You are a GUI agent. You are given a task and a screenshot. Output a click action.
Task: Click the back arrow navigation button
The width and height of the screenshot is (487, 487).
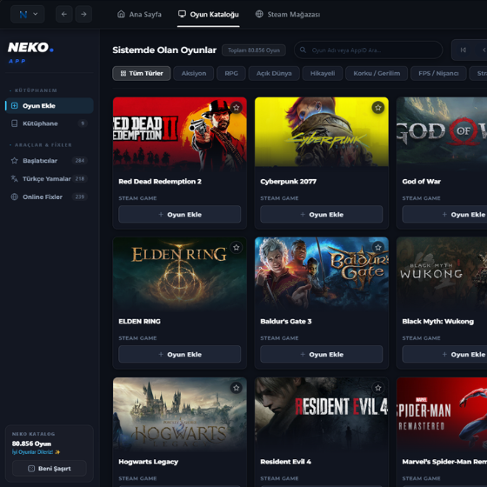64,14
